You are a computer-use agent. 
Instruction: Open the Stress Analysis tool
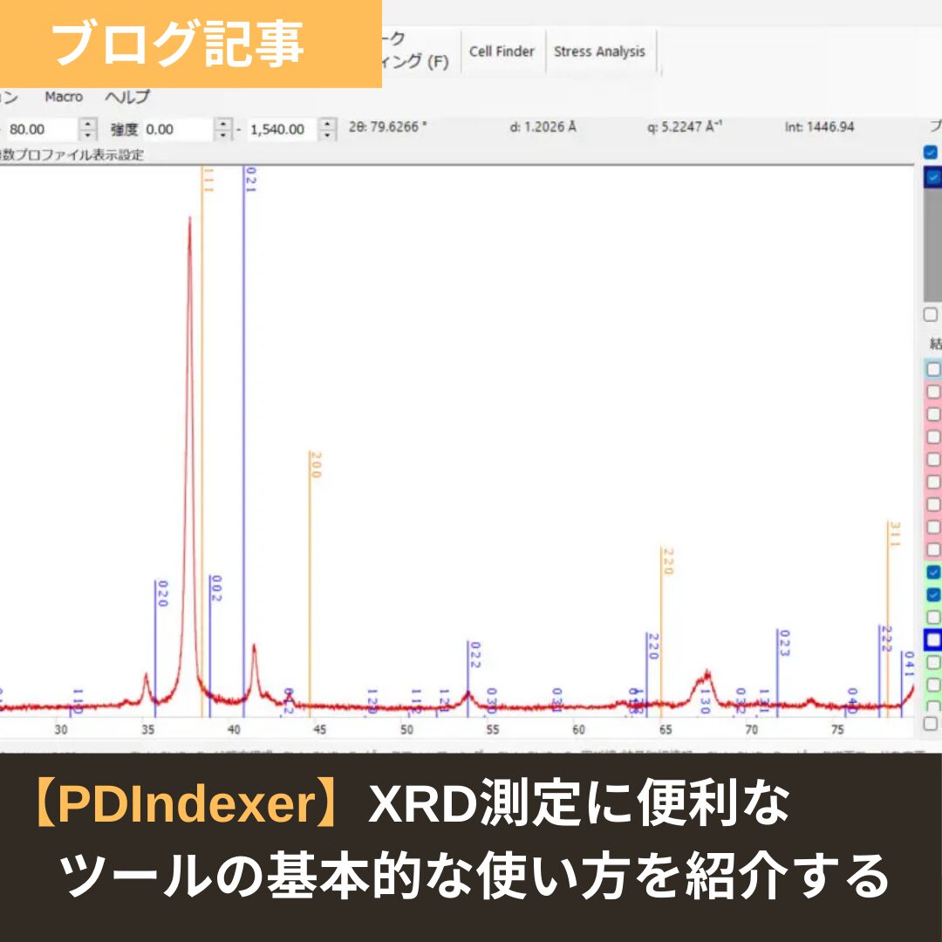599,51
